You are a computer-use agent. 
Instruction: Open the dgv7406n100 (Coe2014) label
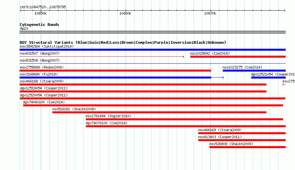pos(44,102)
